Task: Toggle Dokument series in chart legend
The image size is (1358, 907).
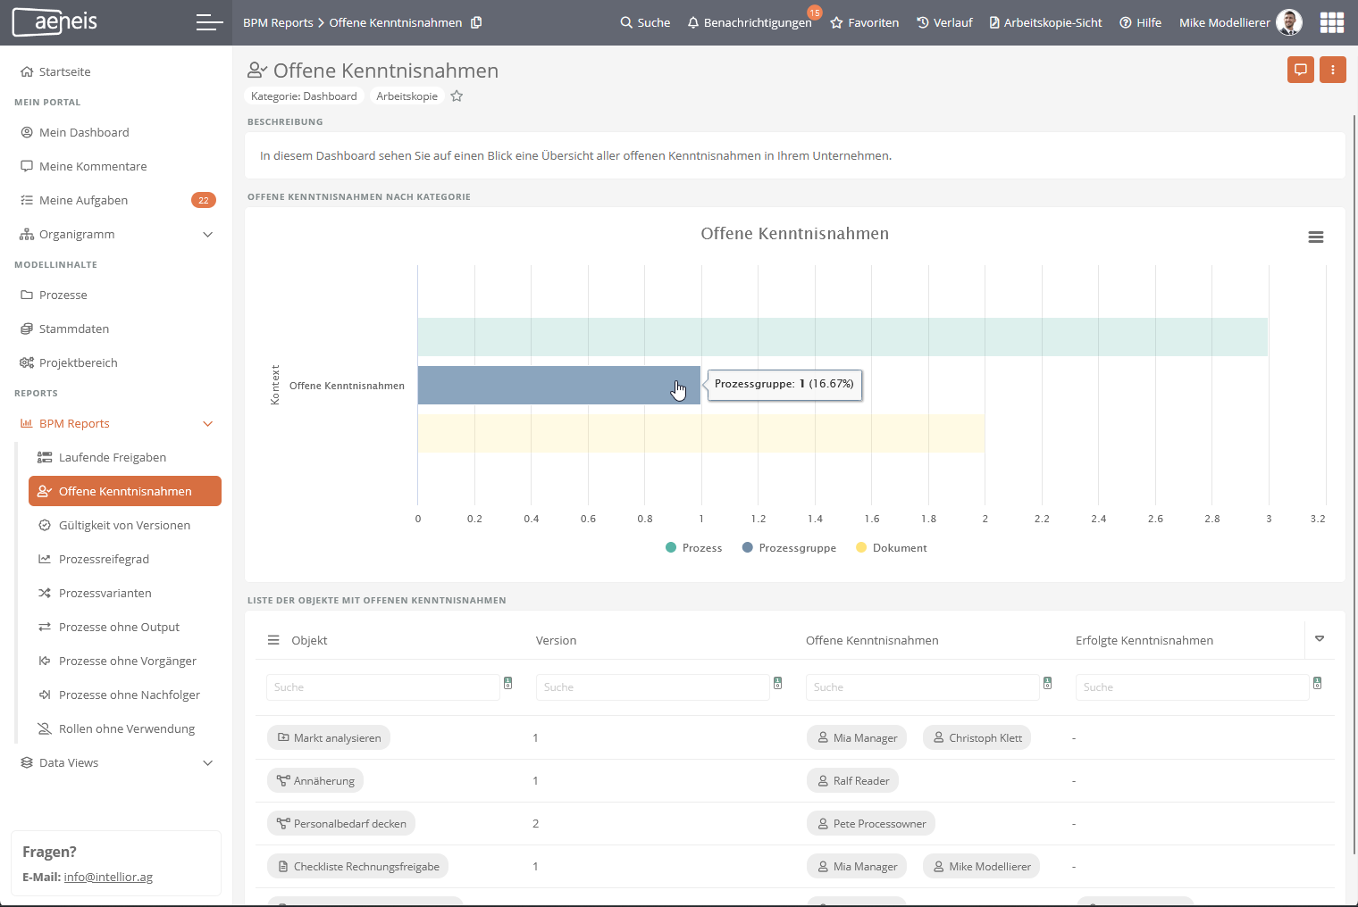Action: point(892,548)
